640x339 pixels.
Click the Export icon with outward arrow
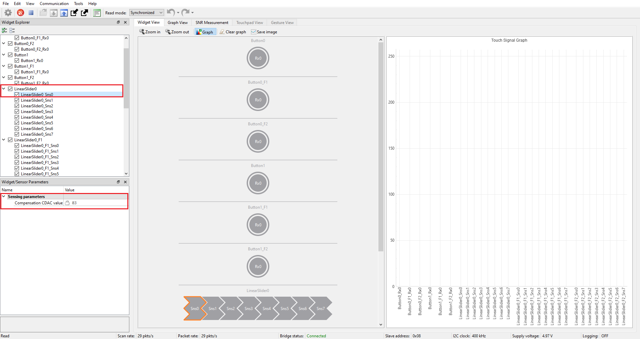pyautogui.click(x=85, y=13)
